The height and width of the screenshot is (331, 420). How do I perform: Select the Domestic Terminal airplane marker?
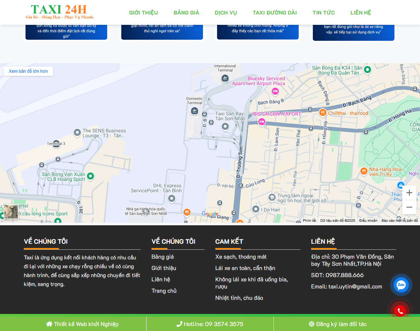[x=194, y=111]
